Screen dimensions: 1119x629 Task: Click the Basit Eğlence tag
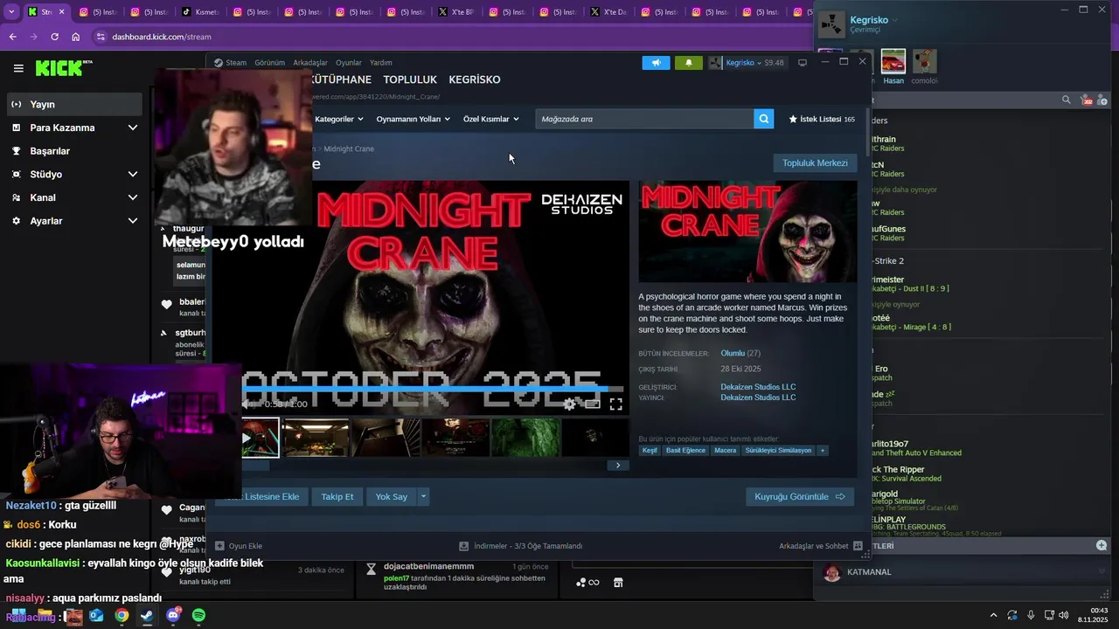pos(685,451)
